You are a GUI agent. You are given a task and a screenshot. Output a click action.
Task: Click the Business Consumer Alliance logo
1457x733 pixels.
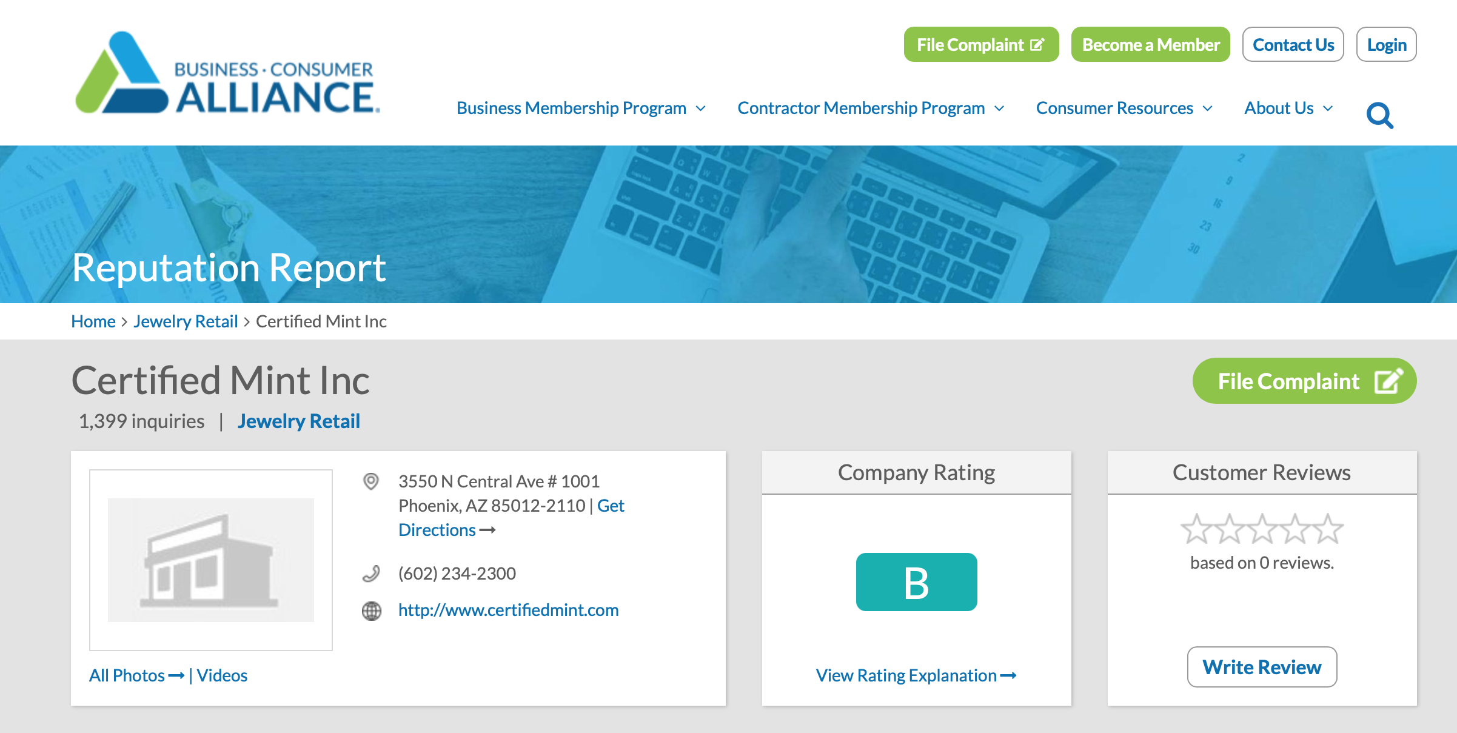coord(227,73)
